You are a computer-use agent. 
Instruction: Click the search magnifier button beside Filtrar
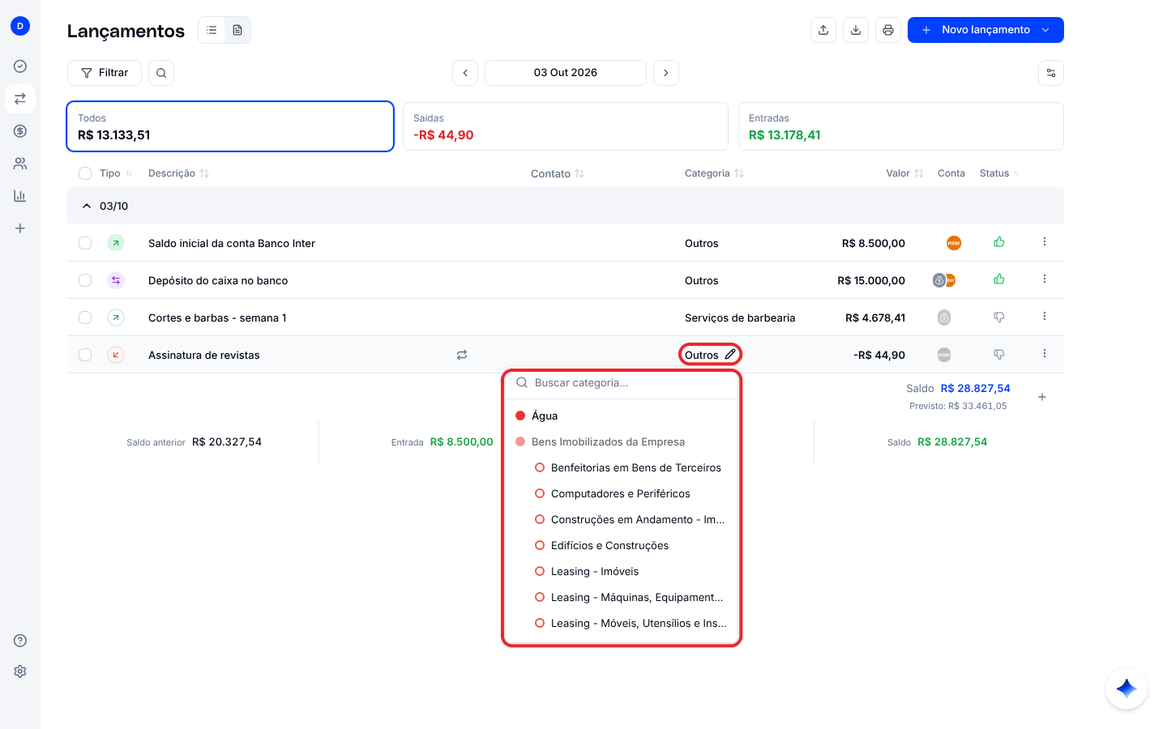pos(161,73)
